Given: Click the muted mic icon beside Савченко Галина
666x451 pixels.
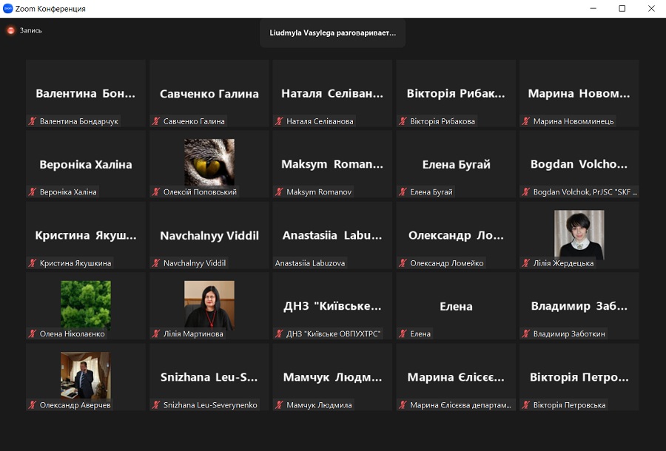Looking at the screenshot, I should (156, 121).
